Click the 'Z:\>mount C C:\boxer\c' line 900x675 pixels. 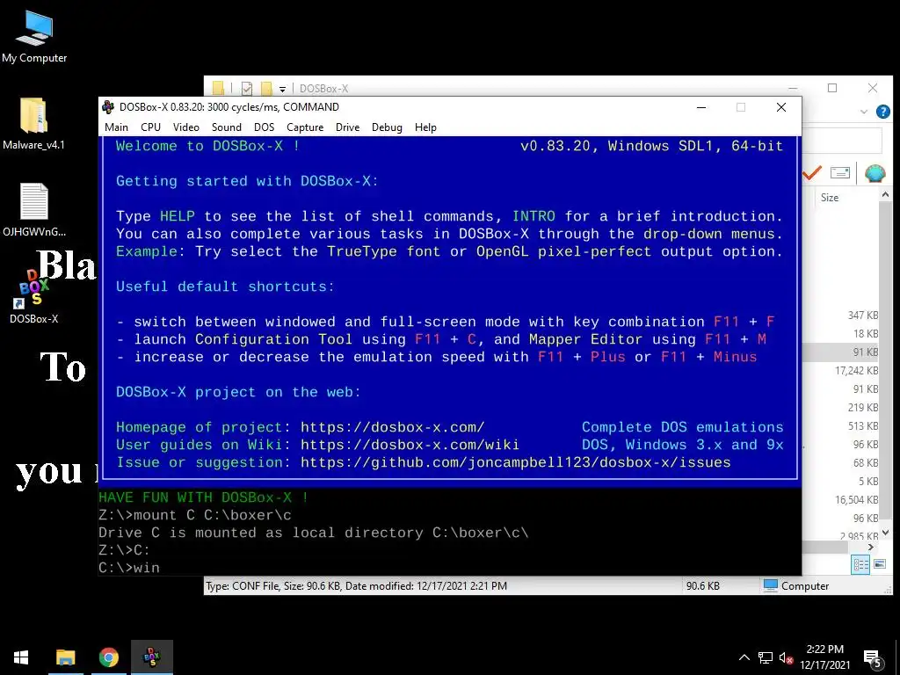click(x=195, y=515)
